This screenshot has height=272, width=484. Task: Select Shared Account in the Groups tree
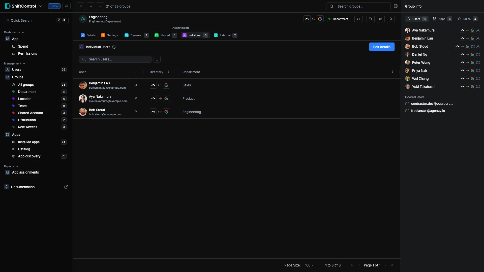pyautogui.click(x=31, y=113)
